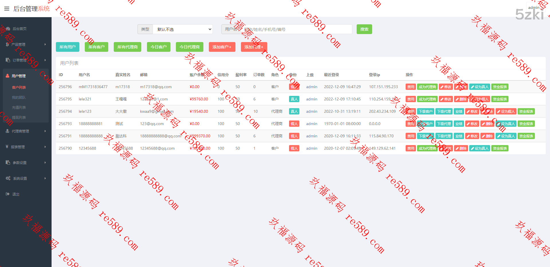Click 业绩 for user 18888888881

click(459, 124)
